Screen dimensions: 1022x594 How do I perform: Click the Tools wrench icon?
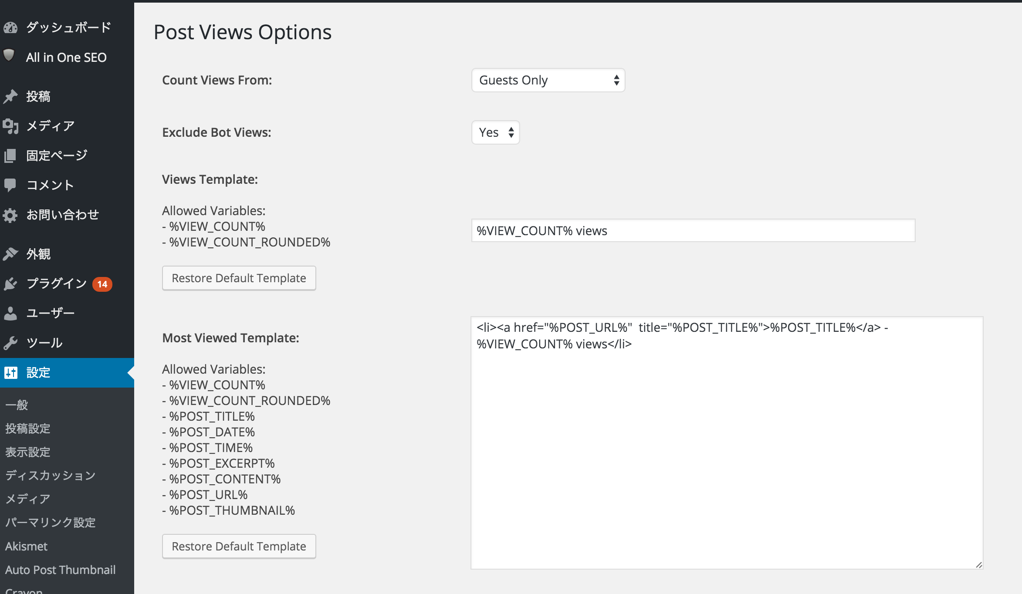pyautogui.click(x=10, y=343)
